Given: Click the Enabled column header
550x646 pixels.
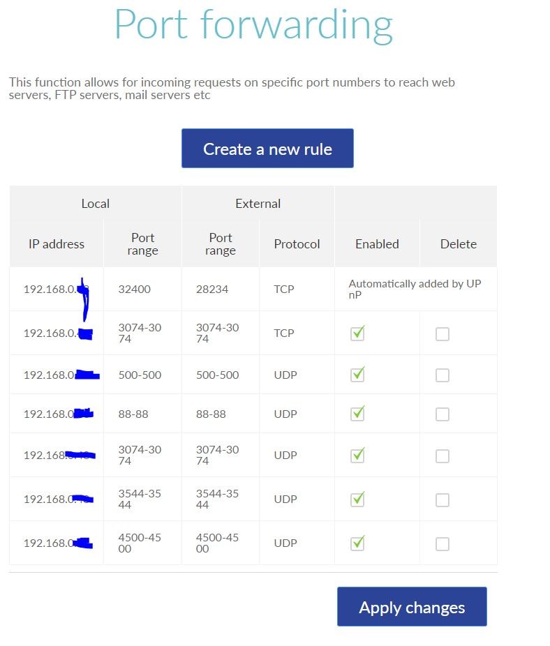Looking at the screenshot, I should pos(377,244).
